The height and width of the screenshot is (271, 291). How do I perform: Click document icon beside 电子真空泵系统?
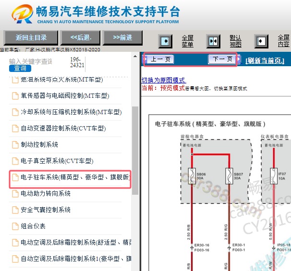tap(15, 161)
